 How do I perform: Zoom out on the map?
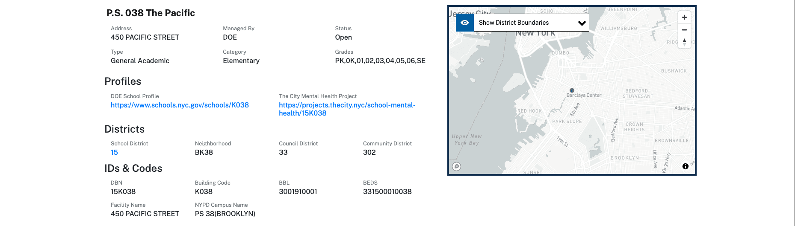tap(684, 30)
